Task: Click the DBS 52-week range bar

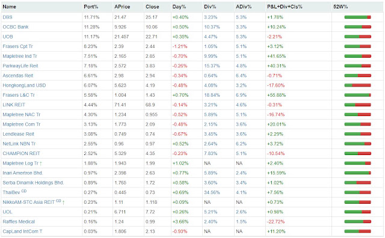Action: pyautogui.click(x=357, y=17)
